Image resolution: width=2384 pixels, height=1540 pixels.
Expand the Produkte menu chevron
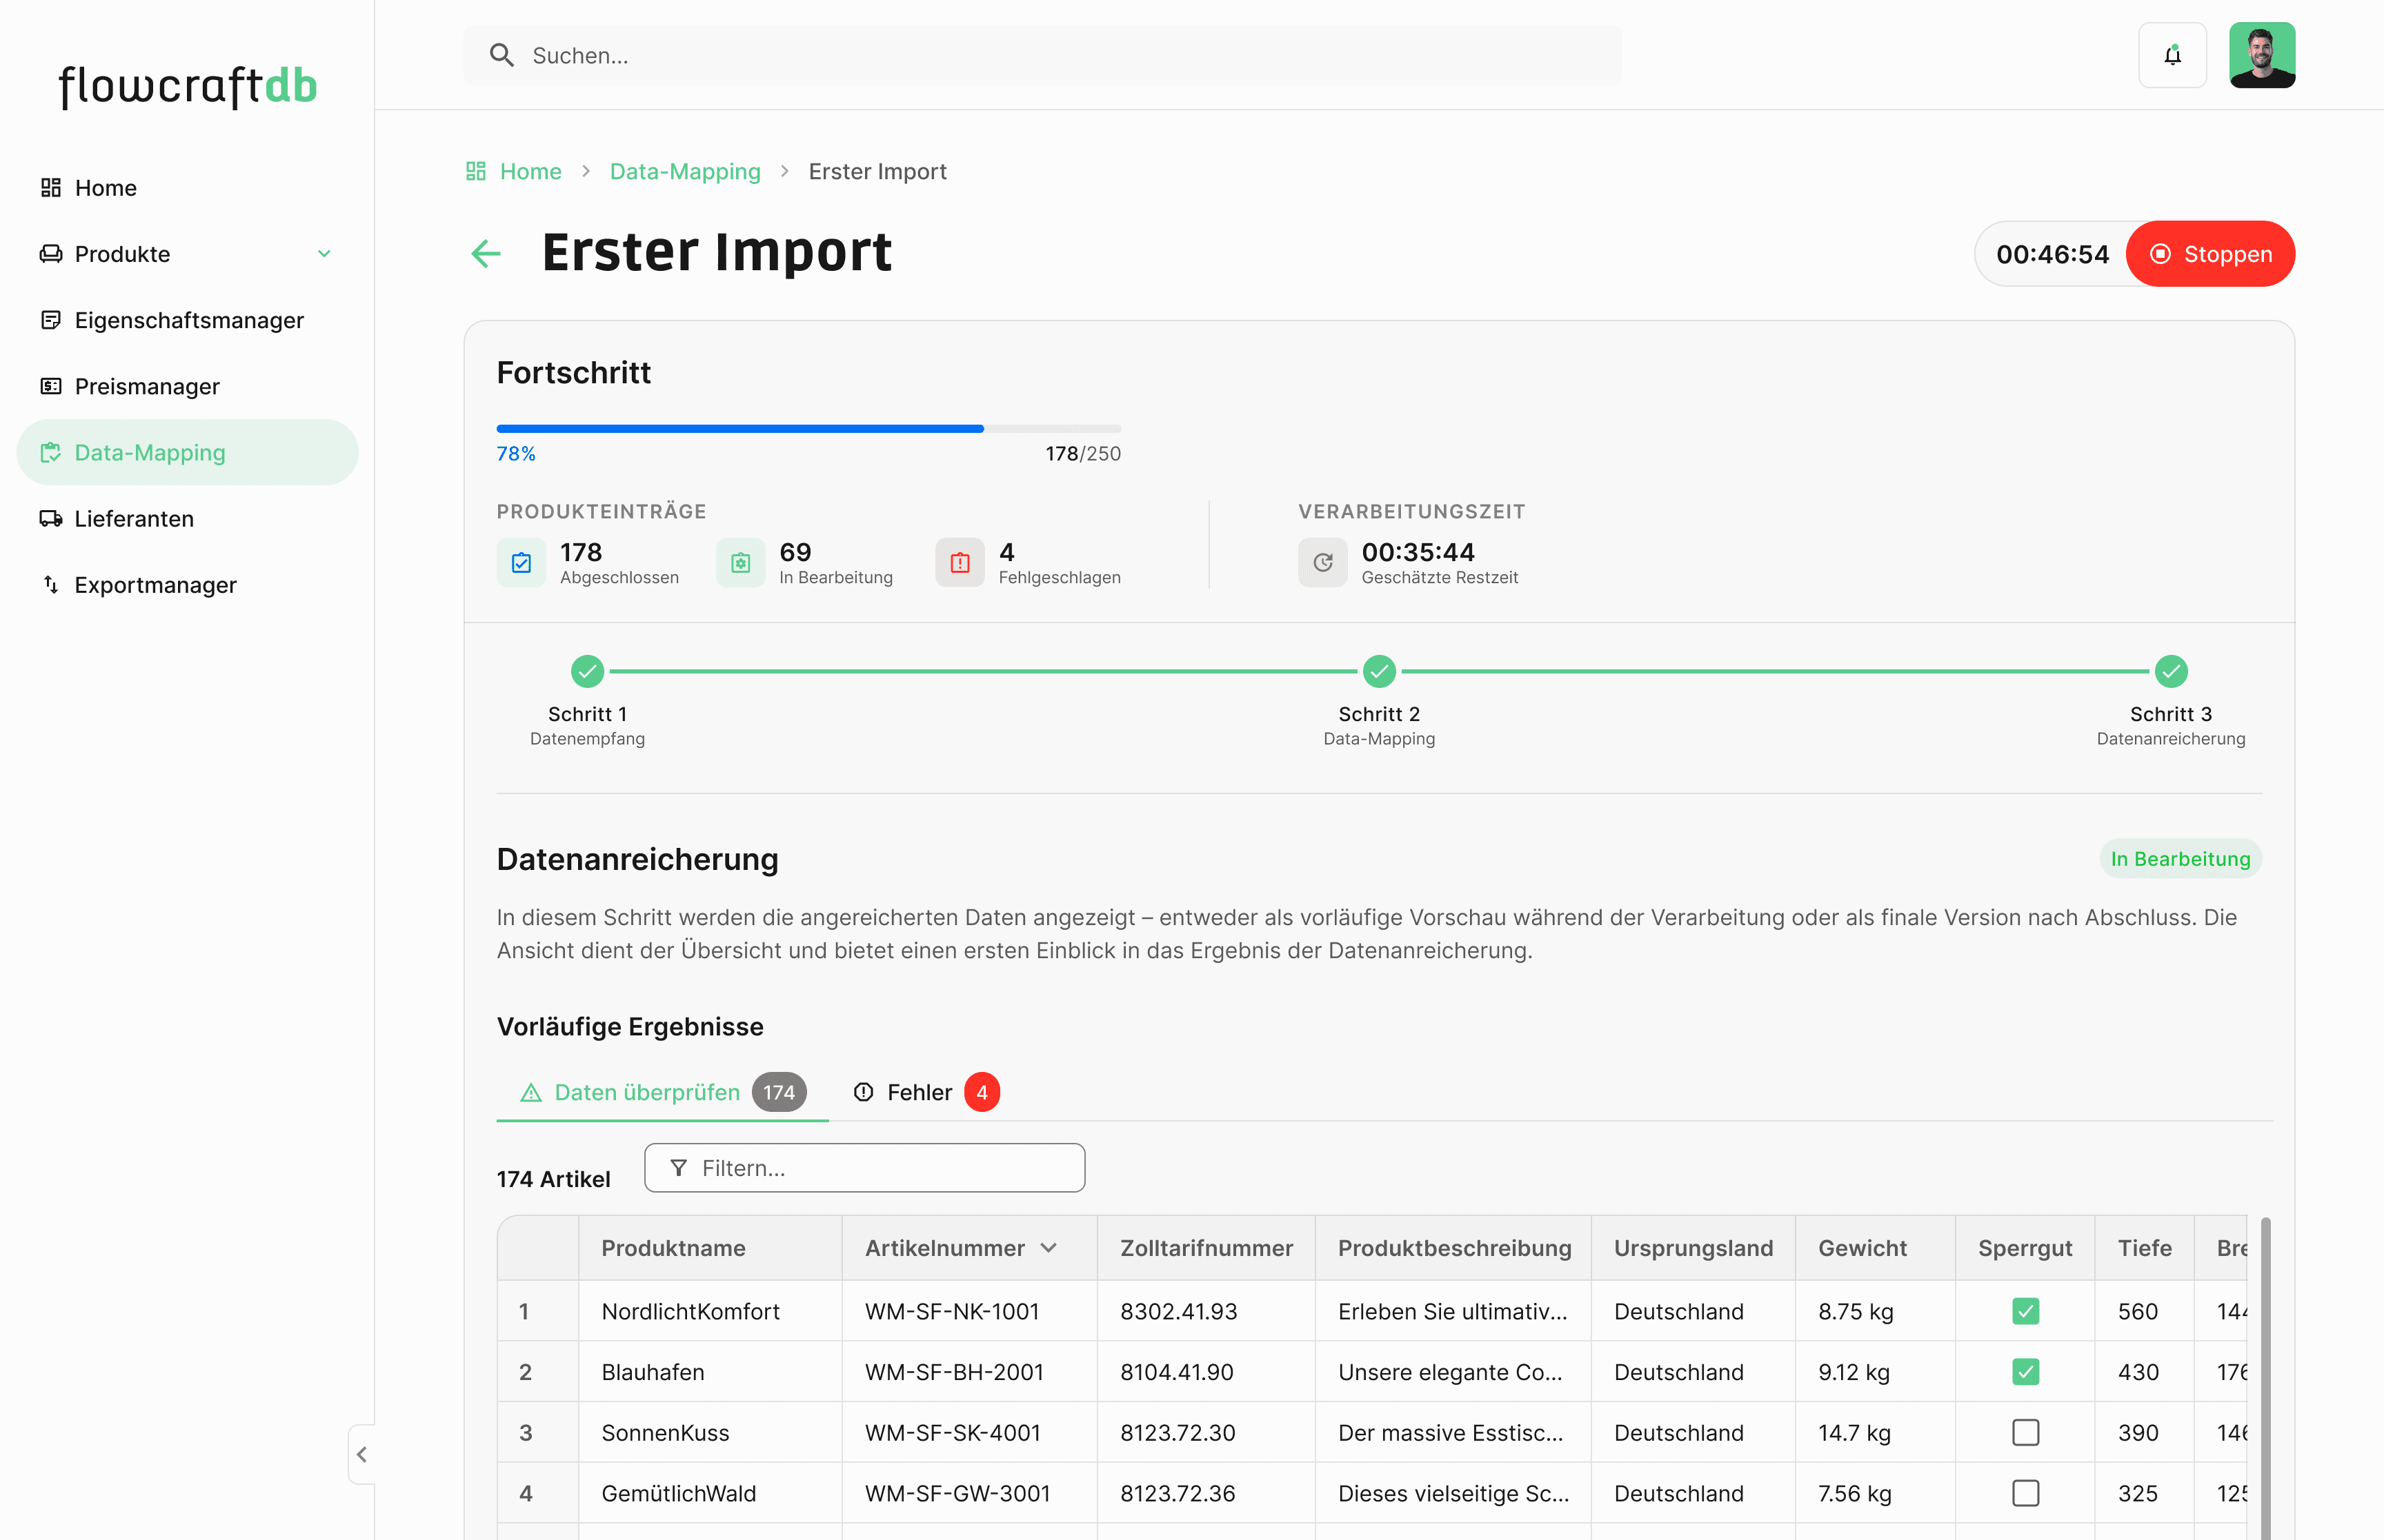click(x=324, y=254)
